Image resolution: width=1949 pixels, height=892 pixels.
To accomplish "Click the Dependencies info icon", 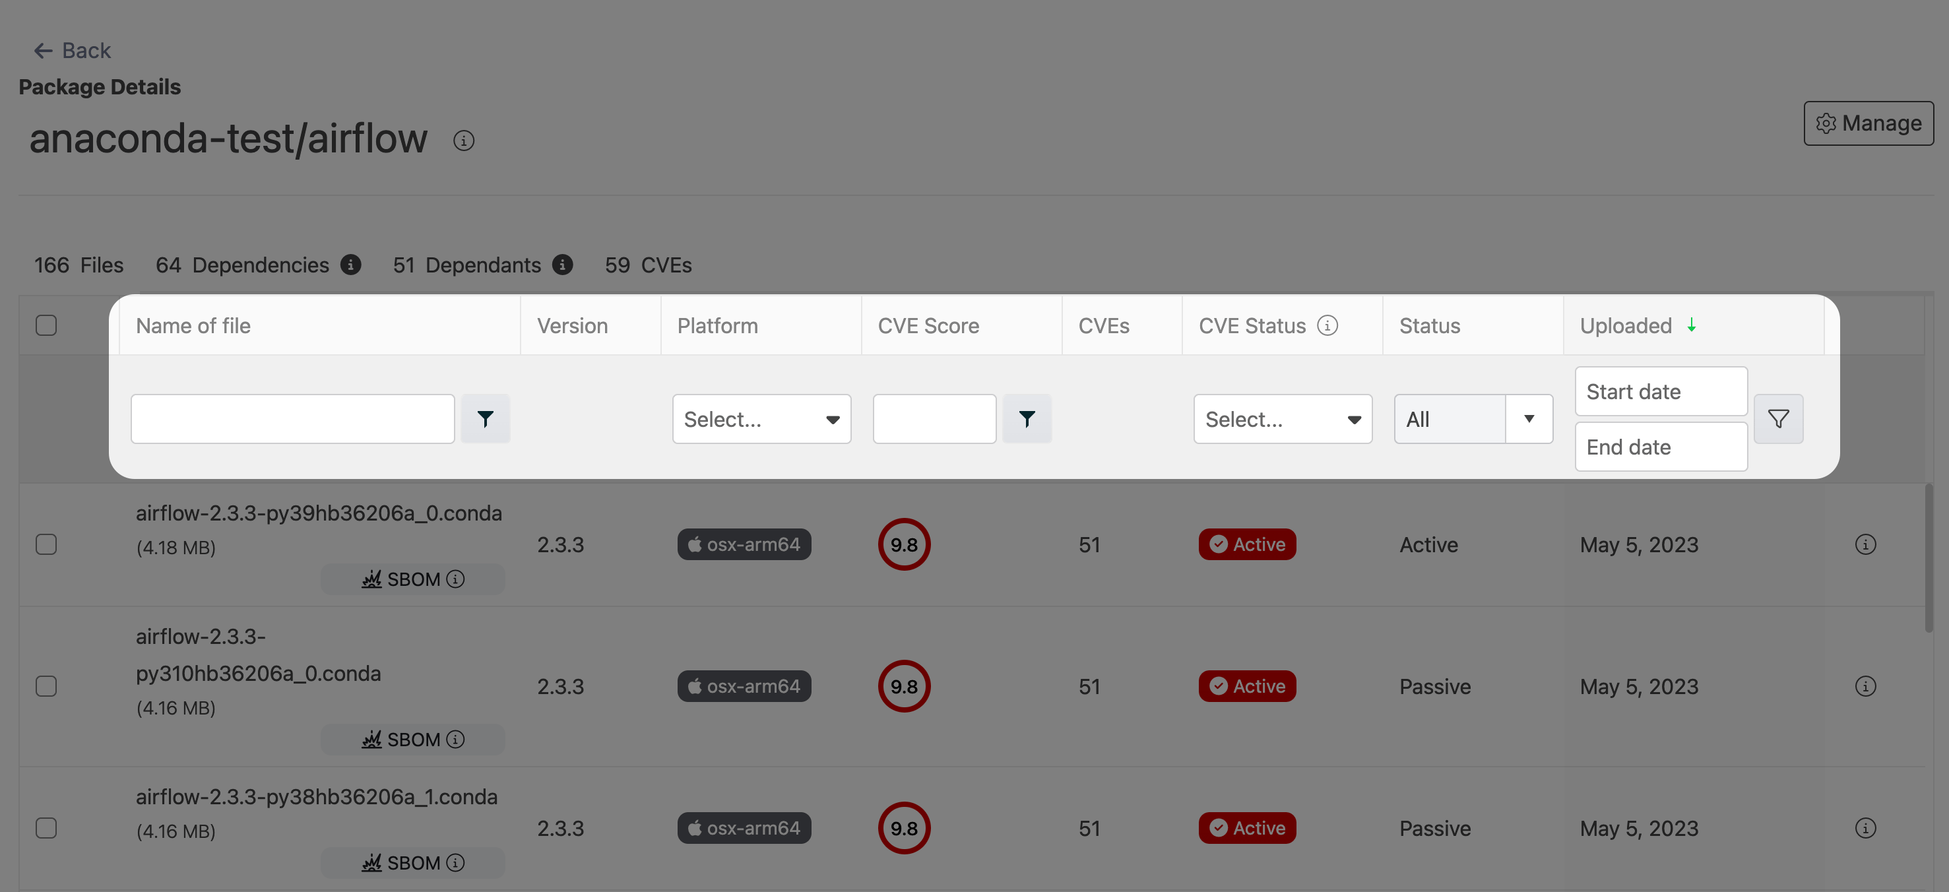I will [350, 265].
